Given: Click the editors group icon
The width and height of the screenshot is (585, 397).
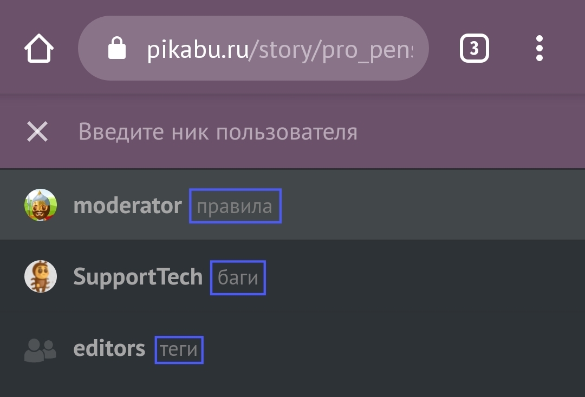Looking at the screenshot, I should 41,349.
